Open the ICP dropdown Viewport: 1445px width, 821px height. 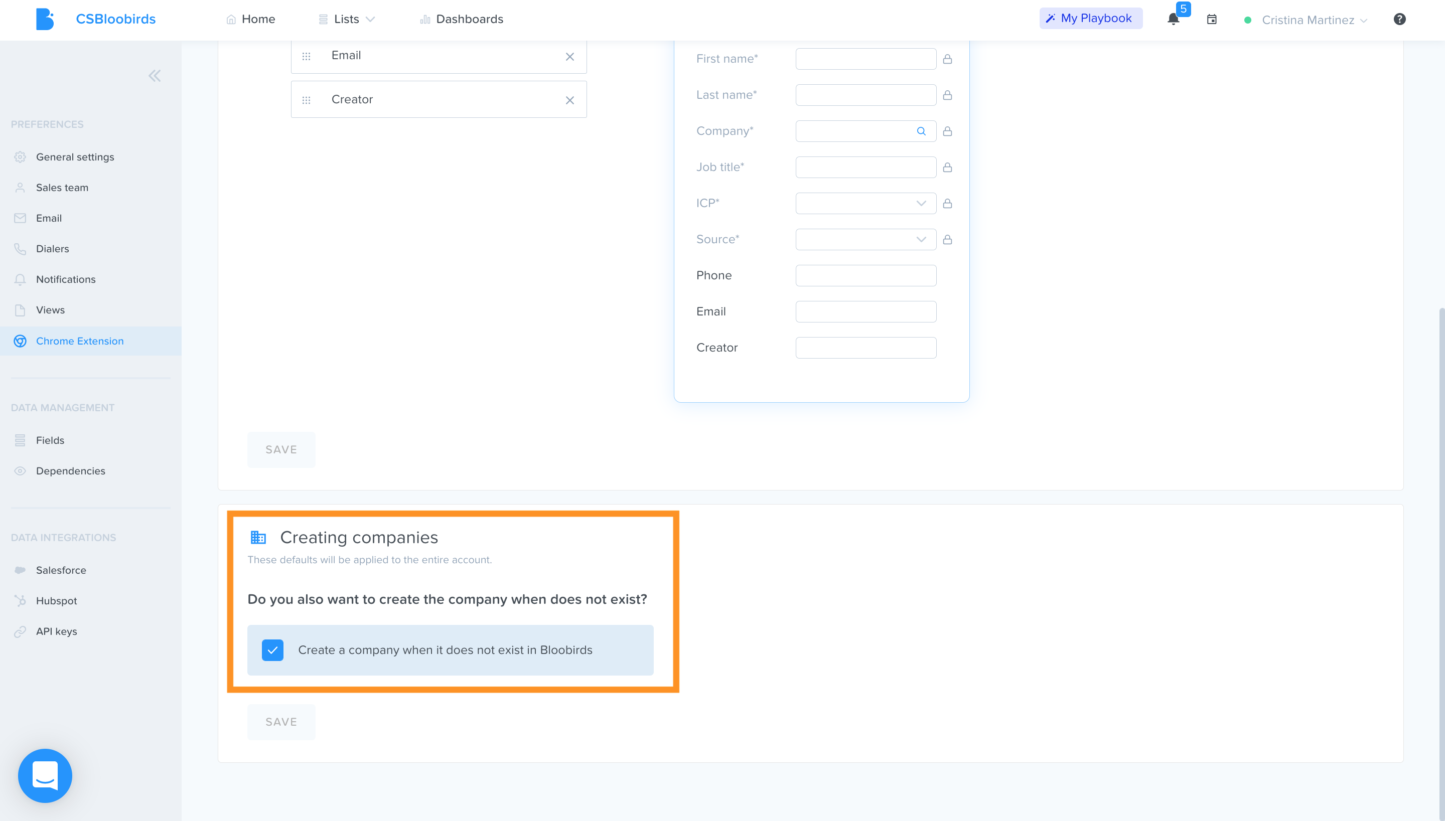(x=866, y=204)
